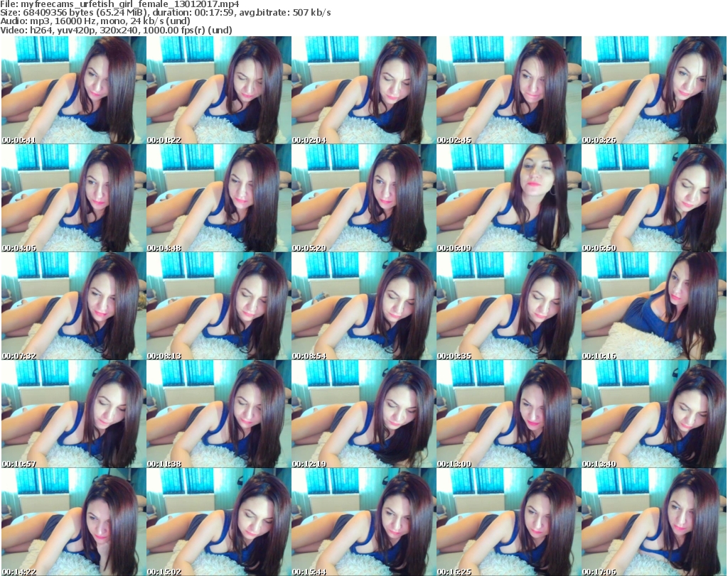Open the final frame stamped 00:17:06
Viewport: 728px width, 576px height.
(654, 522)
